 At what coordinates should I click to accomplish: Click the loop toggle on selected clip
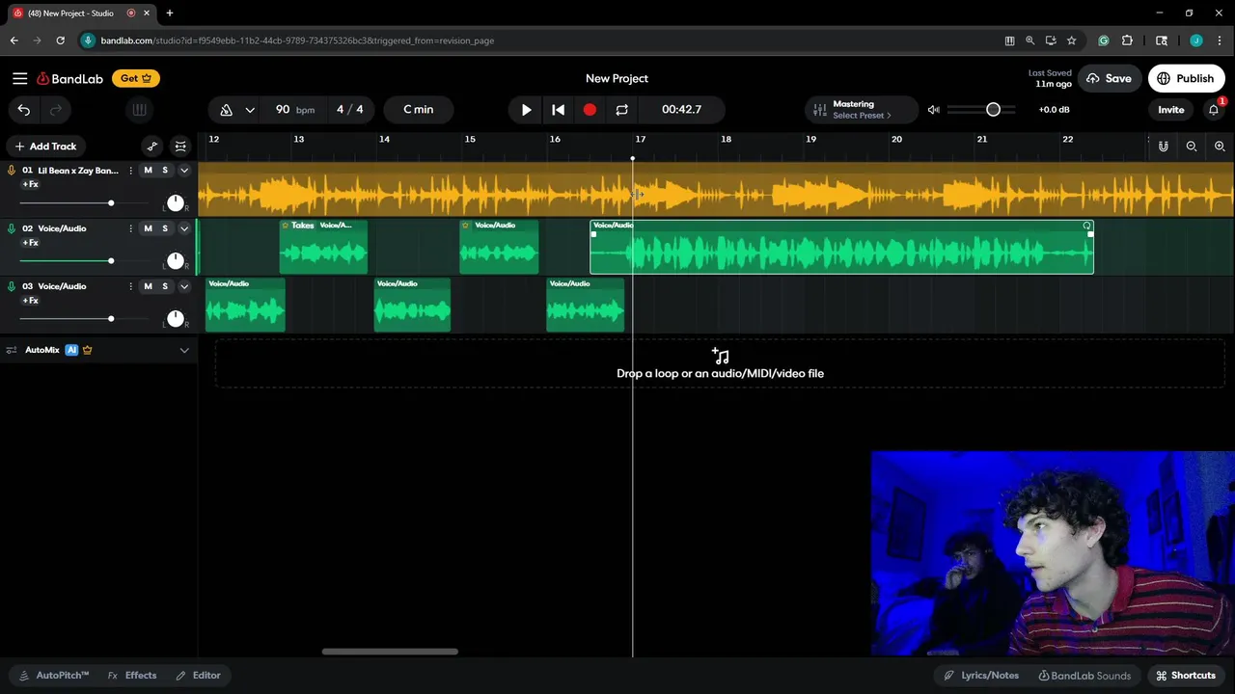coord(1087,226)
